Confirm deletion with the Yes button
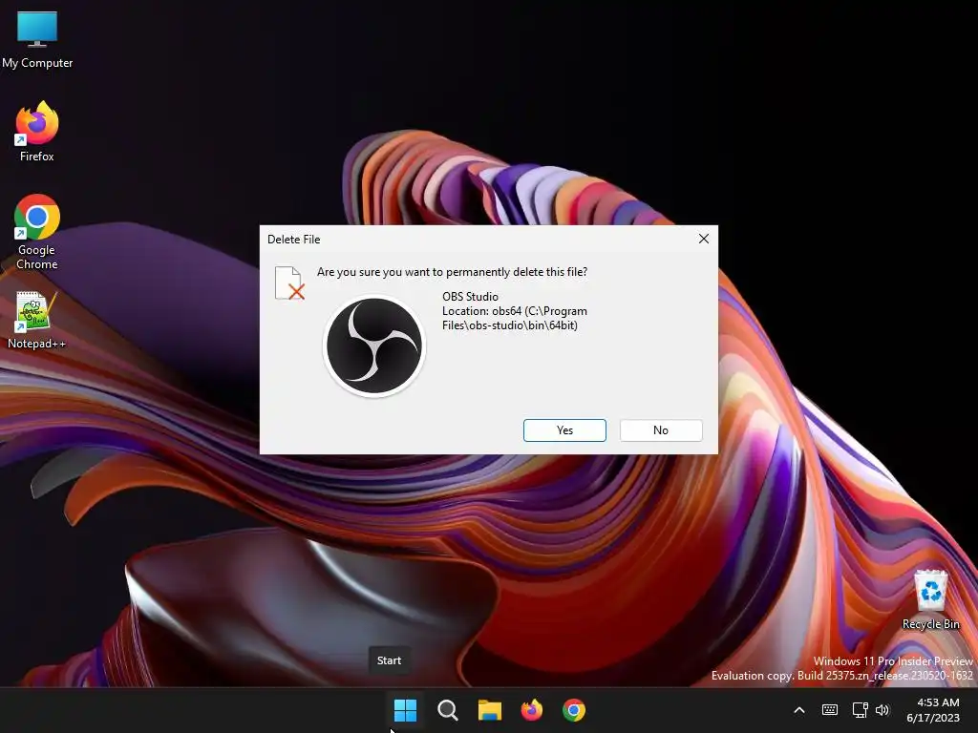 [564, 430]
